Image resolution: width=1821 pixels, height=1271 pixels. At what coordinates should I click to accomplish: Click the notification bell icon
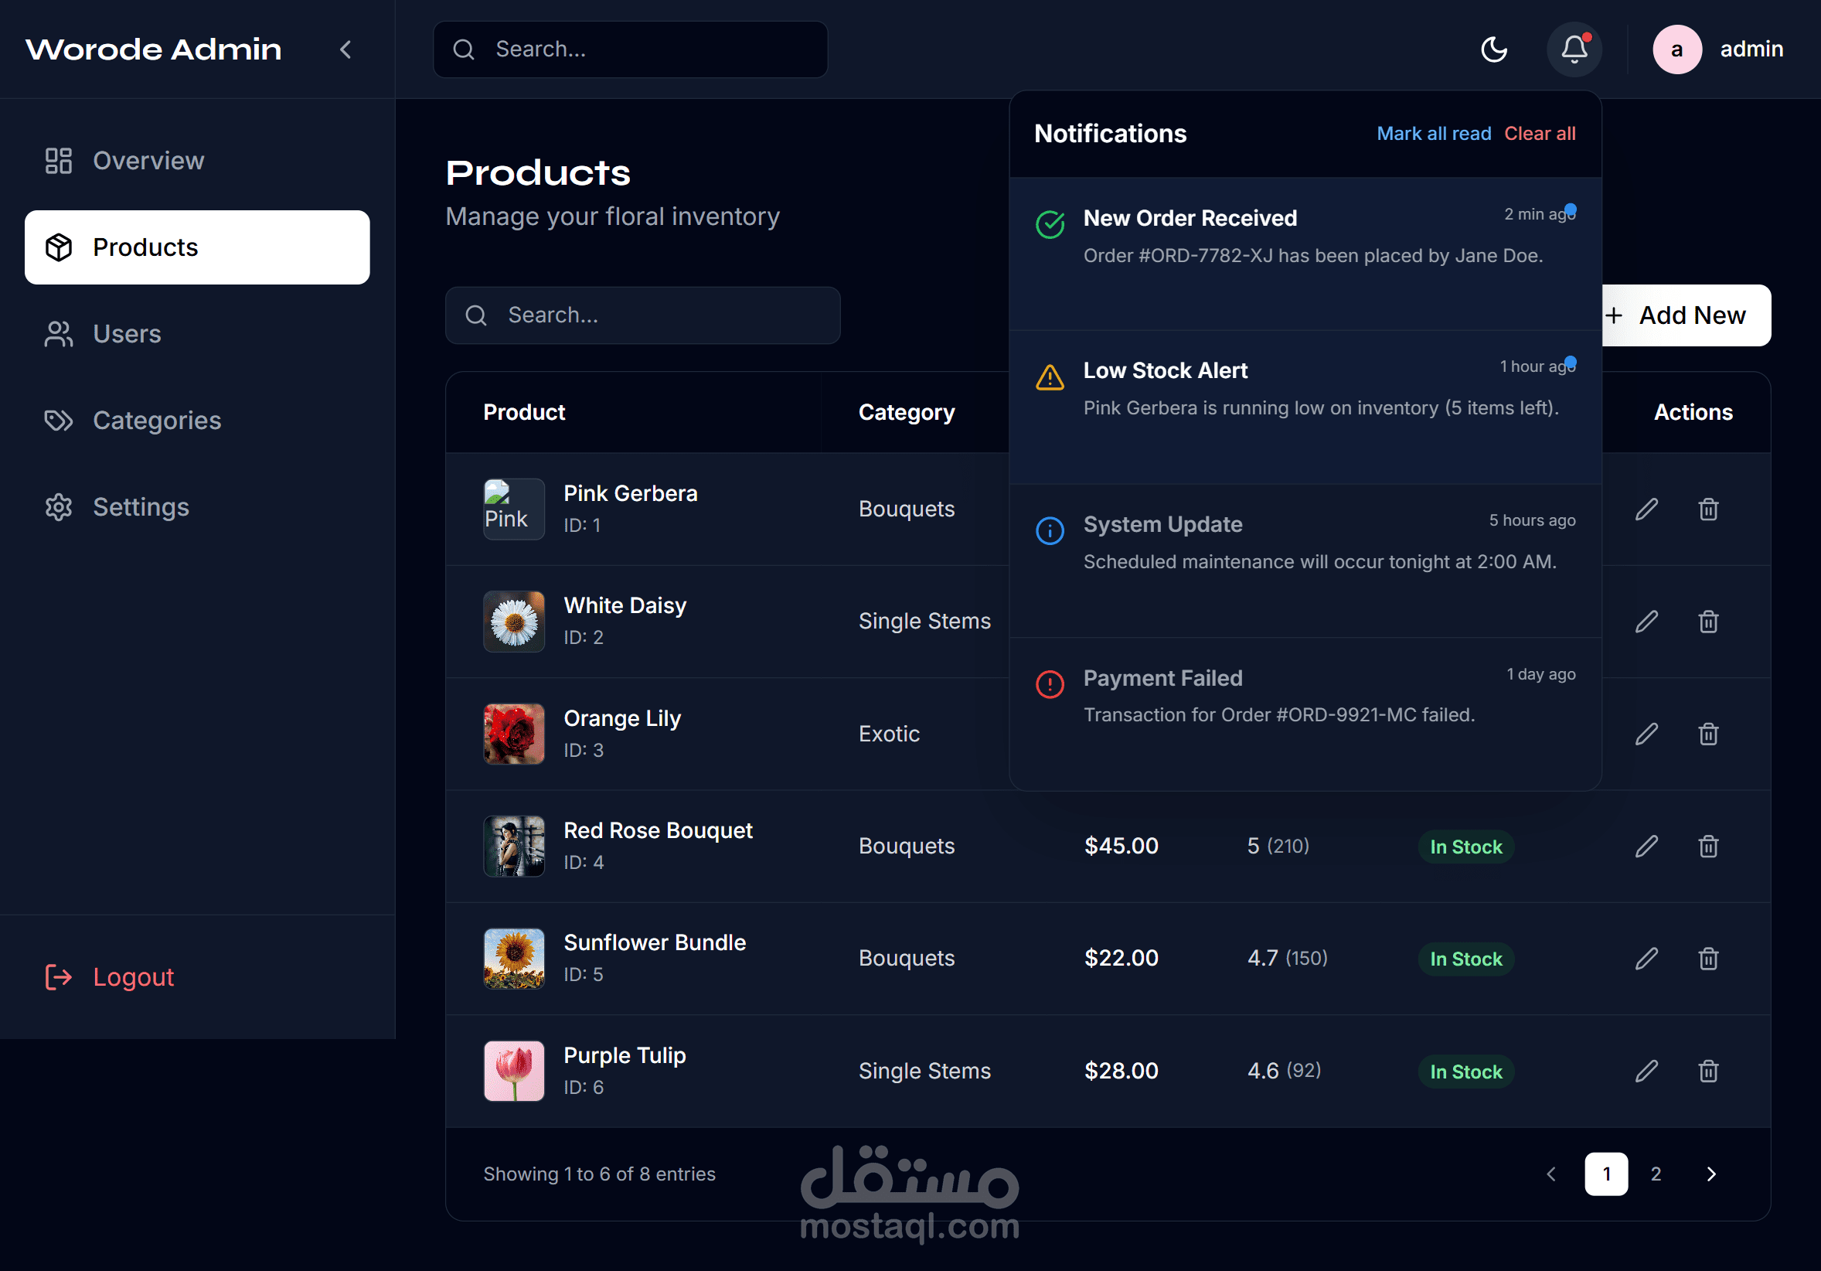click(x=1574, y=49)
